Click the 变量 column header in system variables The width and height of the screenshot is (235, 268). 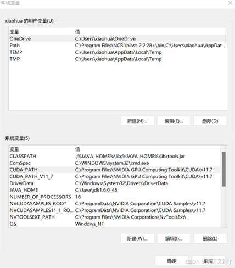click(14, 149)
